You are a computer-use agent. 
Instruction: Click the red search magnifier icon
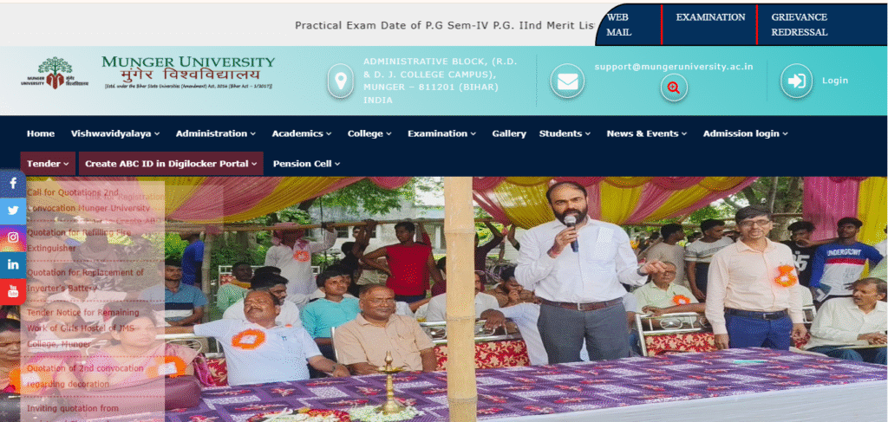[x=674, y=88]
